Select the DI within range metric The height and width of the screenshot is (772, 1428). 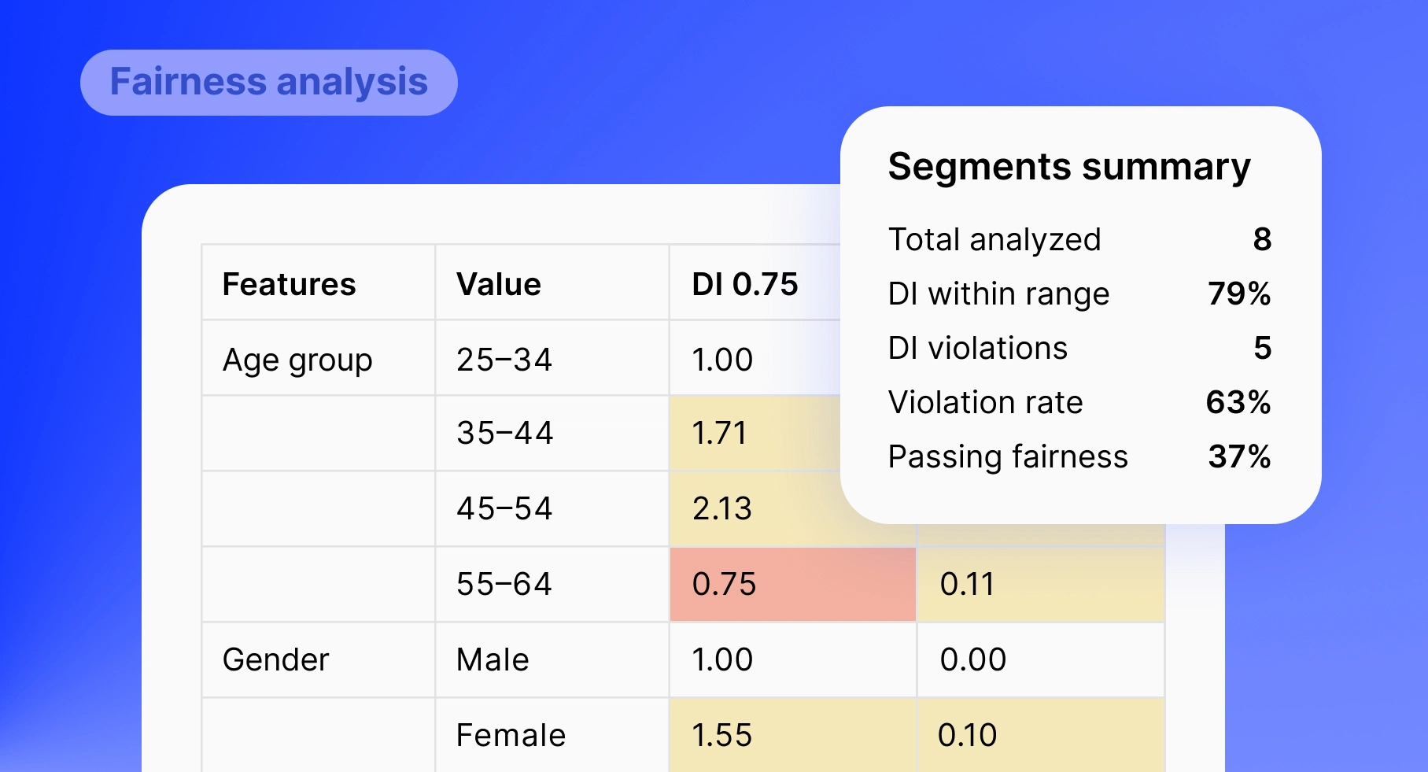1079,294
